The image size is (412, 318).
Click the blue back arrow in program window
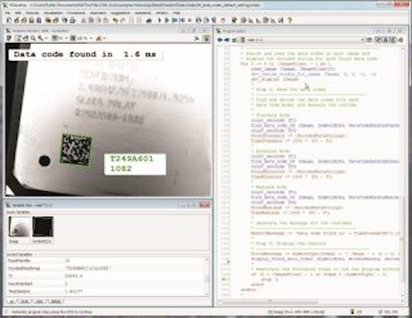pyautogui.click(x=220, y=40)
